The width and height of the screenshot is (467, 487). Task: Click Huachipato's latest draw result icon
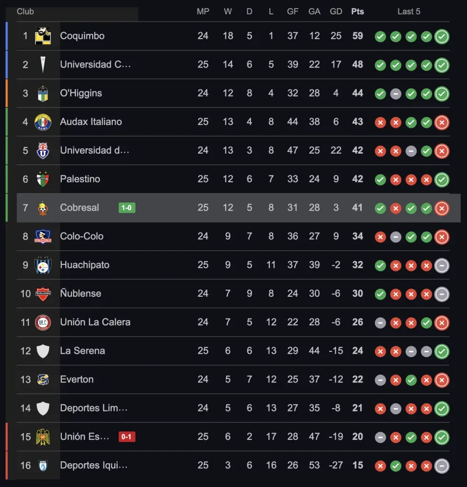pyautogui.click(x=442, y=265)
